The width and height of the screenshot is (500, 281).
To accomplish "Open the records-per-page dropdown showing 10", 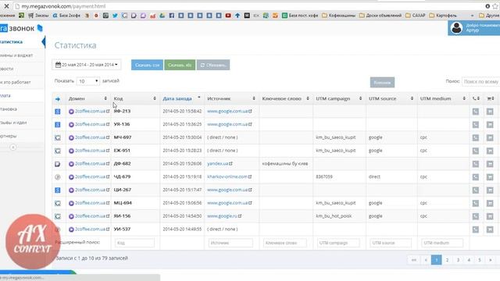I will [x=88, y=81].
